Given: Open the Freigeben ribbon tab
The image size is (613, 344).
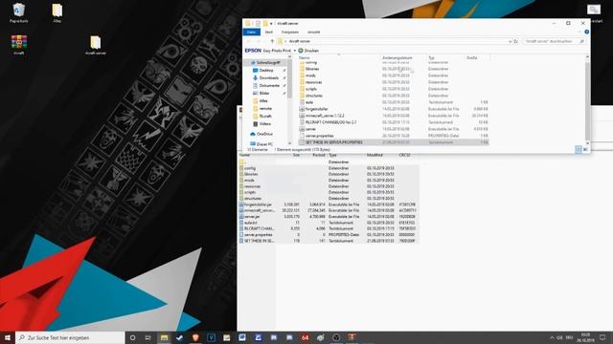Looking at the screenshot, I should 290,32.
